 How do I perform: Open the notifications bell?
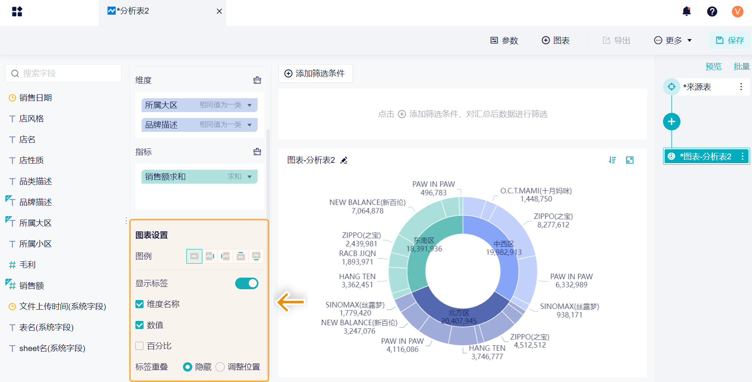(687, 12)
